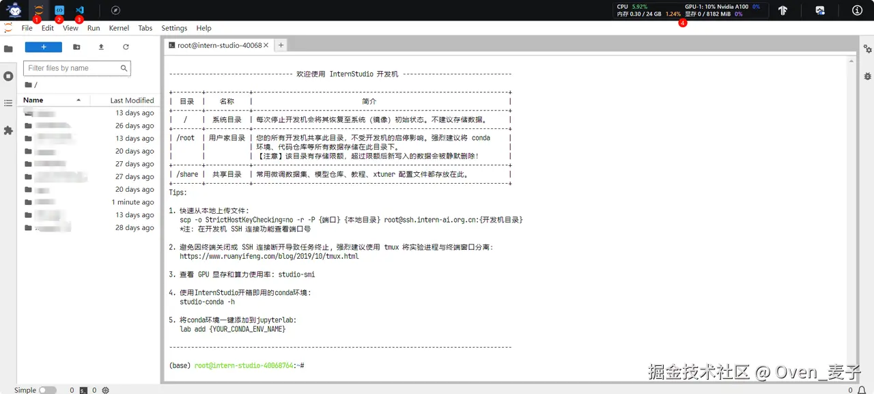874x394 pixels.
Task: Click the terminal count icon in status bar
Action: (x=83, y=390)
